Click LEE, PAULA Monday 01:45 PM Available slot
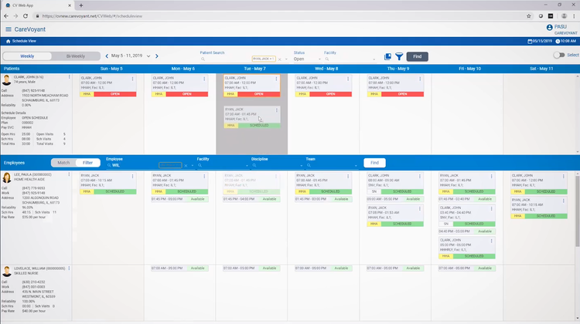 [x=179, y=199]
